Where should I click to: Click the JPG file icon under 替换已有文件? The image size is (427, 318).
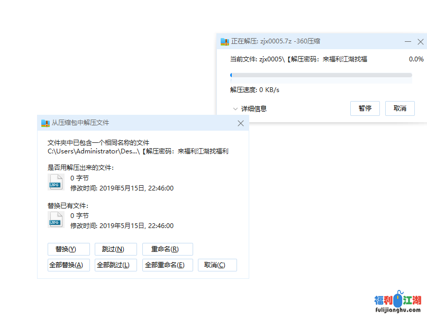pyautogui.click(x=56, y=219)
